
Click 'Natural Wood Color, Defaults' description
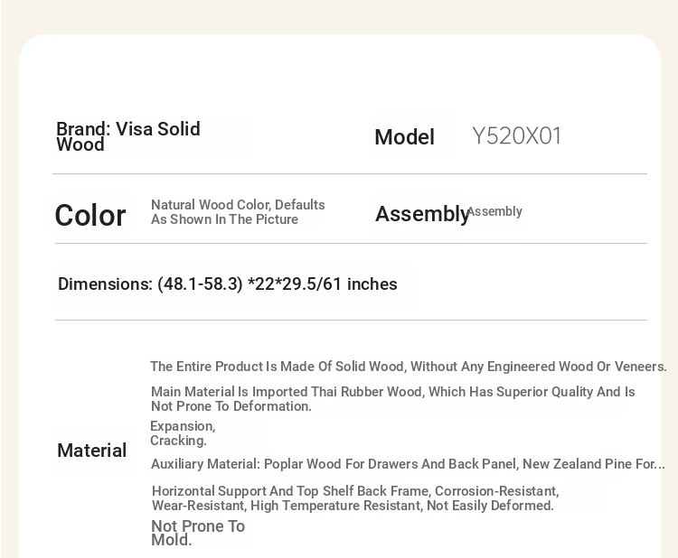click(238, 205)
